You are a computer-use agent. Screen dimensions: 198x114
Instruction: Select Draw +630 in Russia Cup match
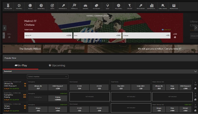pos(172,87)
